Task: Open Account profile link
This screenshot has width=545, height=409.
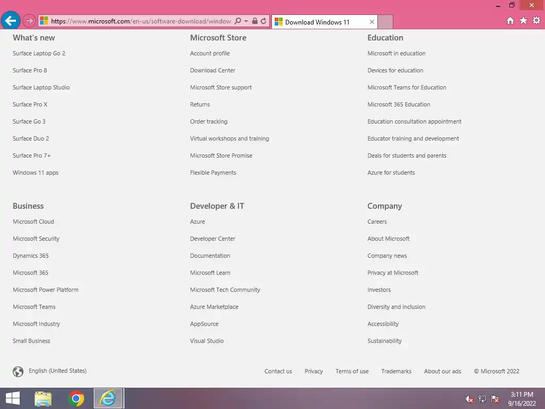Action: tap(210, 53)
